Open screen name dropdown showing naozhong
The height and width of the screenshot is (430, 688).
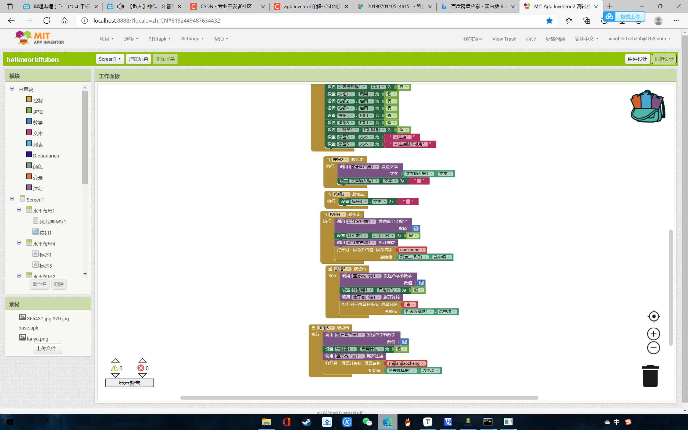pos(412,250)
